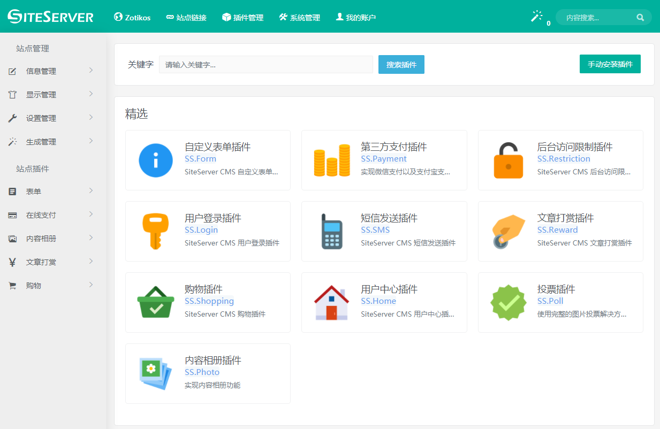Click the 购物 cart icon
Screen dimensions: 660x429
tap(12, 286)
